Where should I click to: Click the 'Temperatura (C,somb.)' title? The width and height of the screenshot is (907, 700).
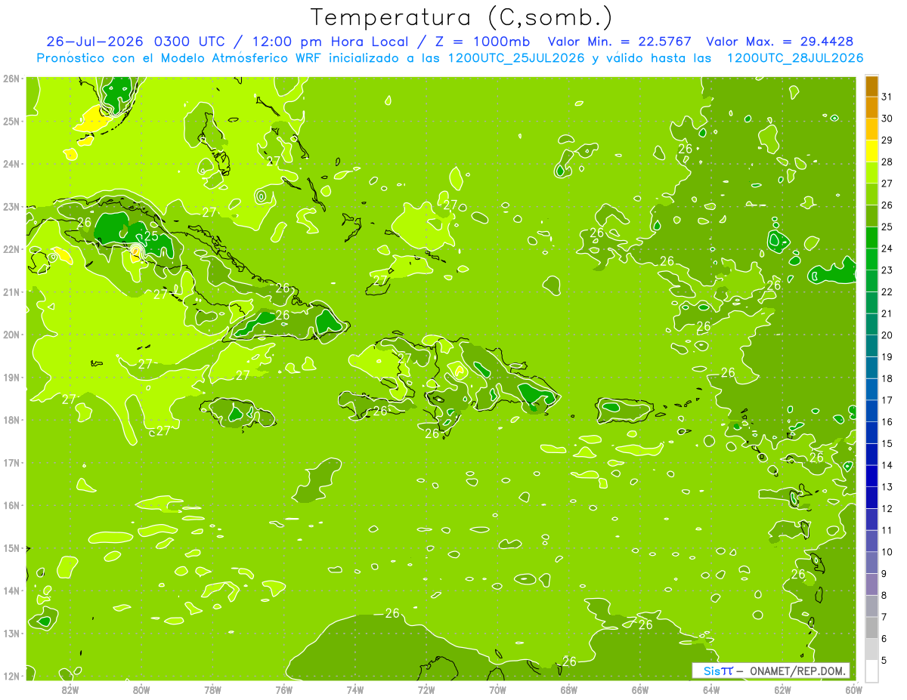pos(461,17)
